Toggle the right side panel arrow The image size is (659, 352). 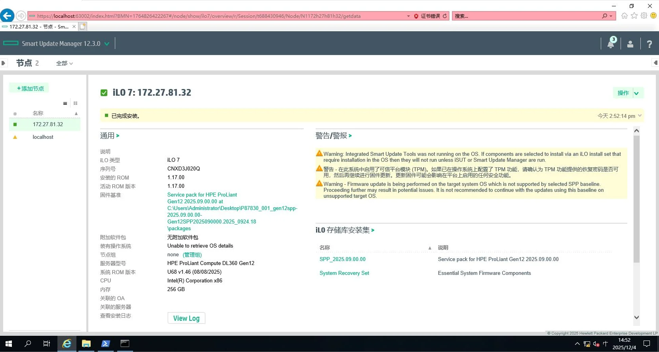(655, 63)
